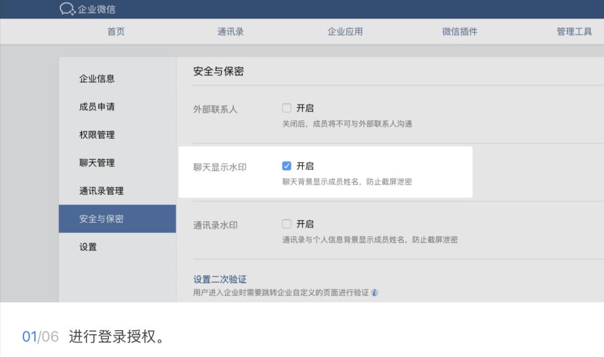Enable the 外部联系人 开启 checkbox

tap(287, 108)
